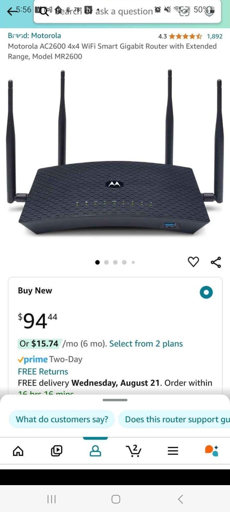Add product to wishlist with heart icon
The width and height of the screenshot is (230, 512).
pyautogui.click(x=193, y=262)
